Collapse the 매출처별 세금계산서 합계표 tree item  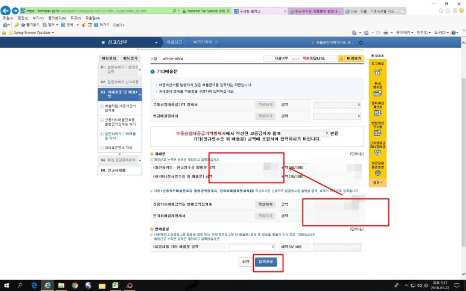[x=102, y=106]
